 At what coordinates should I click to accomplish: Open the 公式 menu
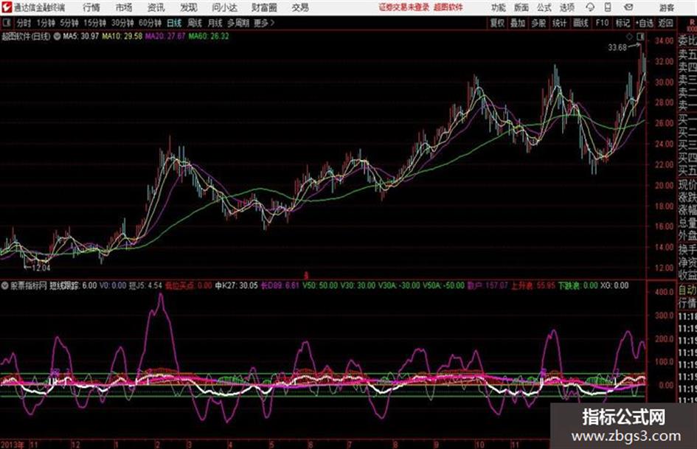tap(544, 7)
